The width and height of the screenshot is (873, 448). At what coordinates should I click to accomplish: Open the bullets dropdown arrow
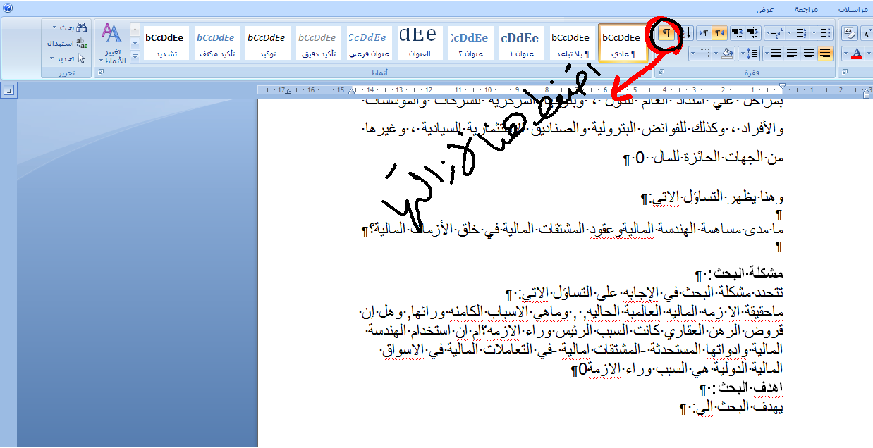(814, 33)
